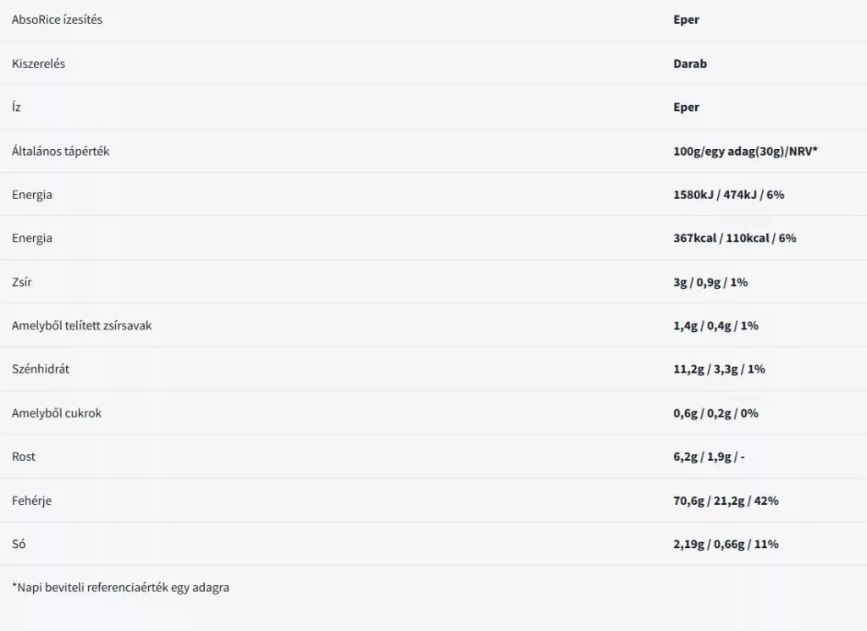Click the 11,2g / 3,3g / 1% value
The width and height of the screenshot is (867, 631).
tap(719, 369)
